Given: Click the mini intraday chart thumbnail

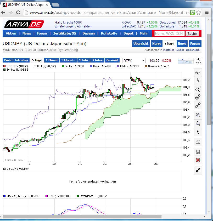Looking at the screenshot, I should pos(186,61).
